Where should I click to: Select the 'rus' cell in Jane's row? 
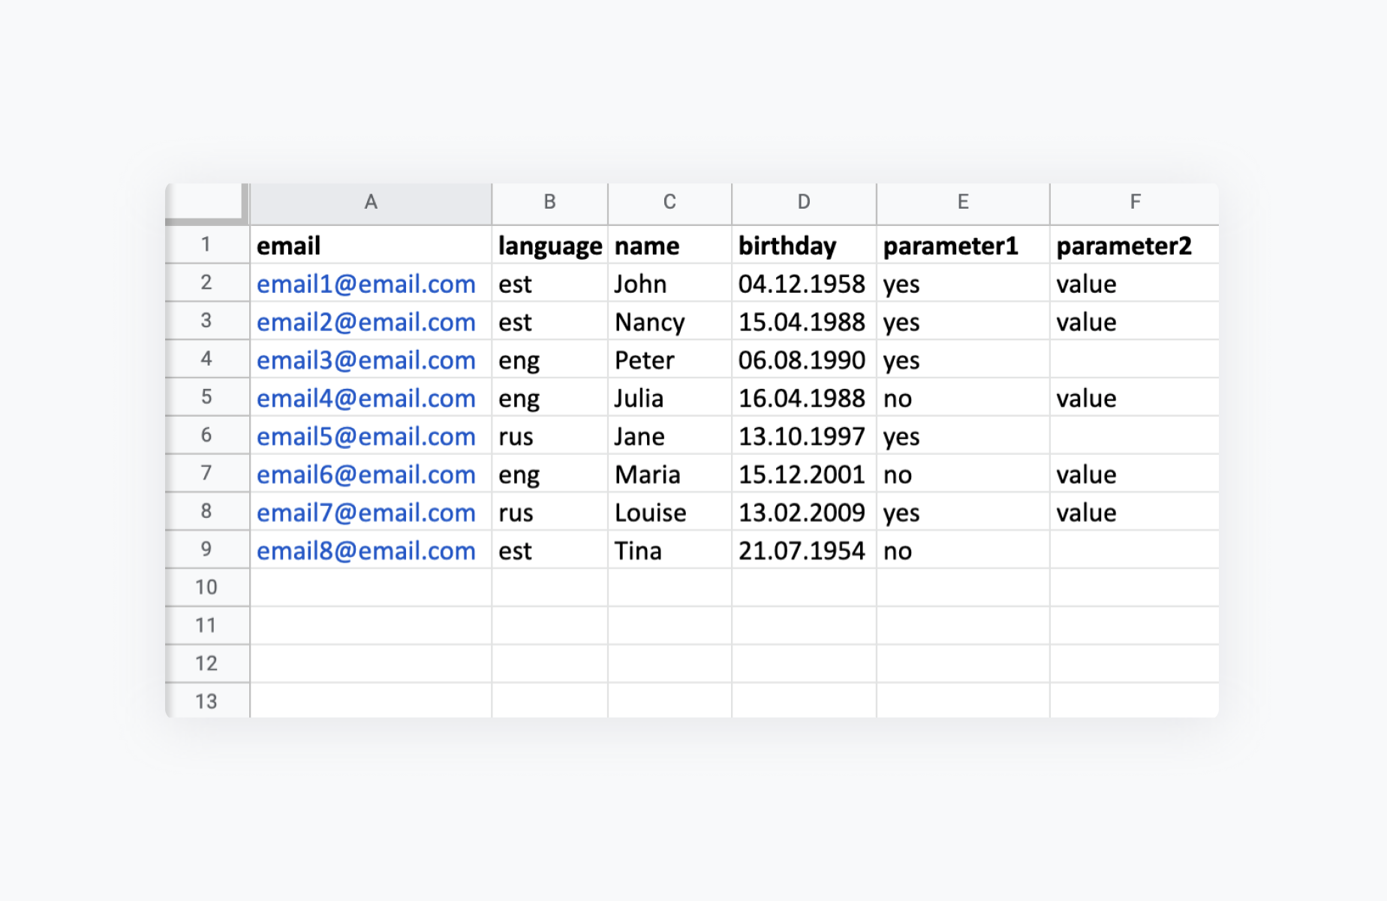(x=549, y=435)
